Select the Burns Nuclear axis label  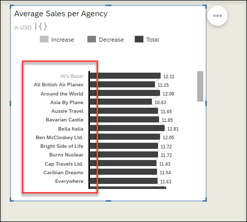[66, 155]
